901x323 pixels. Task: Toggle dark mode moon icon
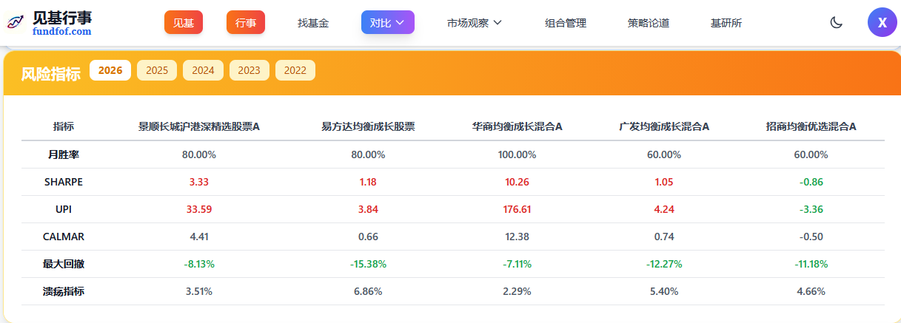click(837, 23)
